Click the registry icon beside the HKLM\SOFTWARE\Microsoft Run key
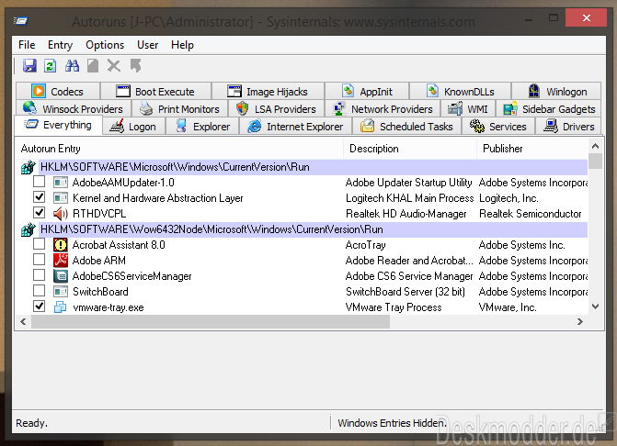 [x=28, y=167]
